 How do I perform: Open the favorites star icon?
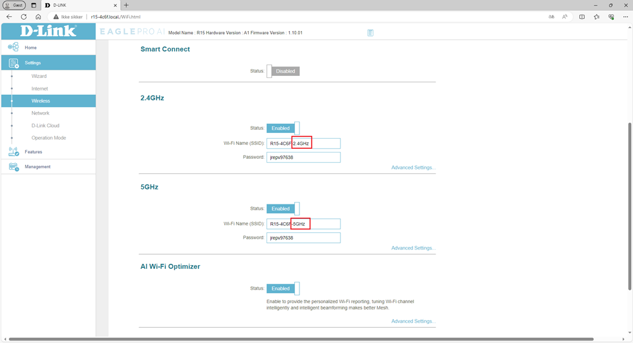[597, 17]
